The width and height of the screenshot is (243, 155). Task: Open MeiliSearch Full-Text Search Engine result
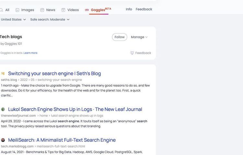62,140
